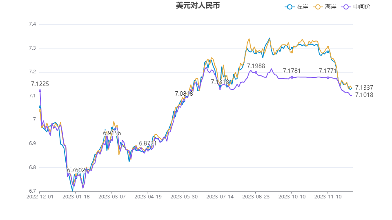
Task: Click the 7.1781 data label
Action: [292, 71]
